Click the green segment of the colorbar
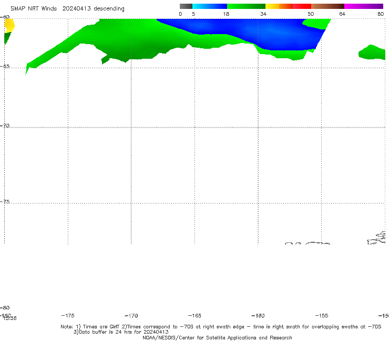The width and height of the screenshot is (389, 341). point(246,6)
